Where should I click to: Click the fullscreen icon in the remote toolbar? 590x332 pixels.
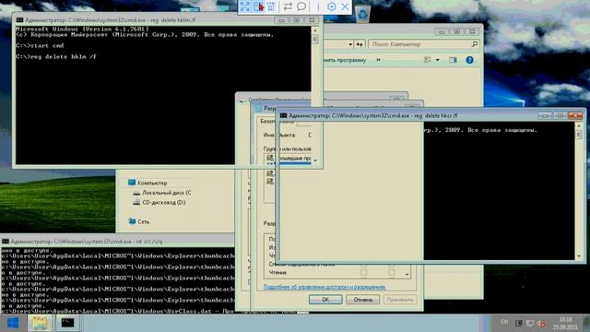(x=245, y=6)
